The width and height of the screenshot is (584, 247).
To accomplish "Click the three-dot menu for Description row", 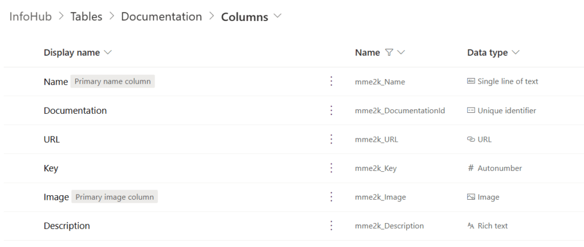I will pos(331,226).
